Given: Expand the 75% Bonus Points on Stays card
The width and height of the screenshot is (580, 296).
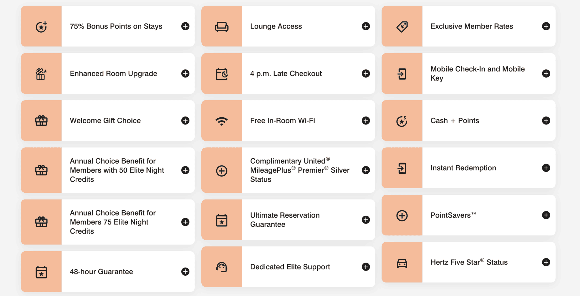Looking at the screenshot, I should click(x=185, y=26).
